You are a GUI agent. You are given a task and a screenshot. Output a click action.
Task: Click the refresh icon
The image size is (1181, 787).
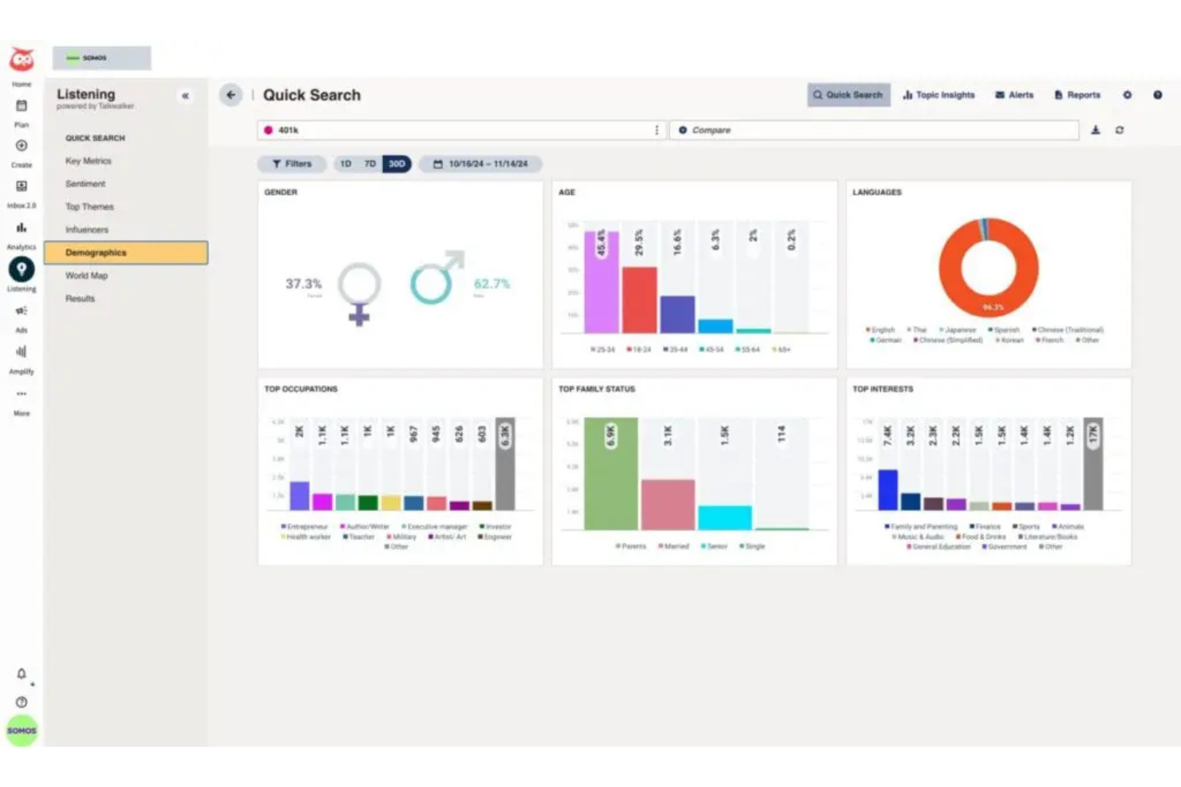[1120, 130]
